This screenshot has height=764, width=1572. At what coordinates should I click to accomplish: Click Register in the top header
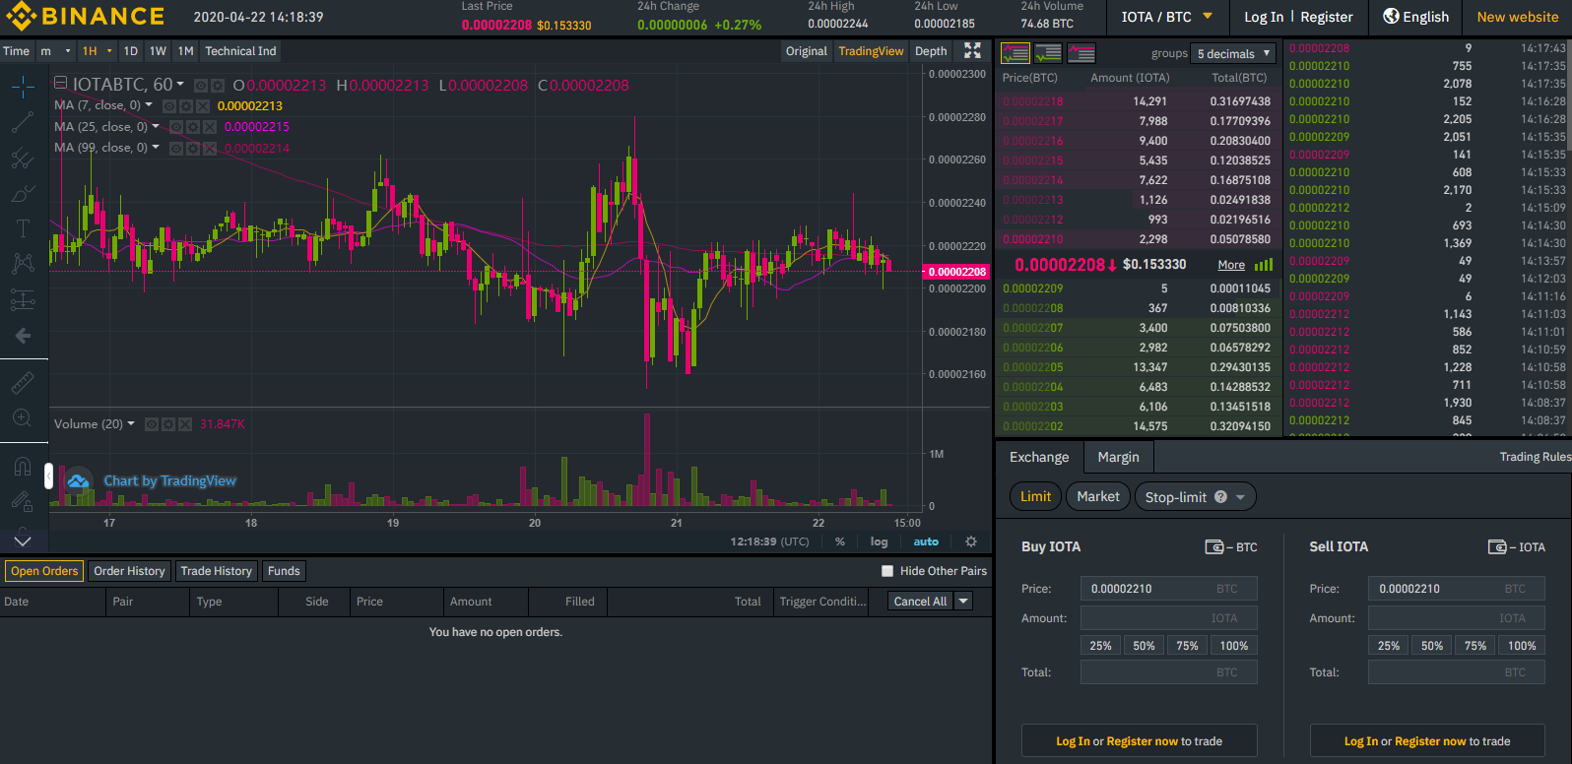(x=1327, y=17)
